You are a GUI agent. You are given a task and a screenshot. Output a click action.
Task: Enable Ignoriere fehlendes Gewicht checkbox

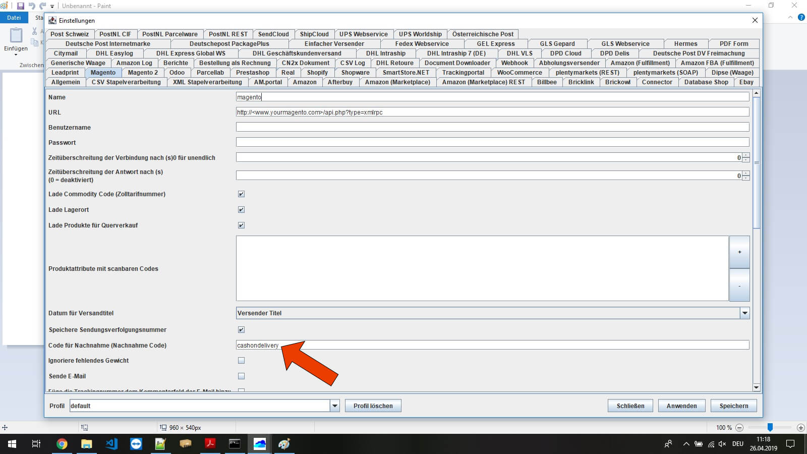click(241, 361)
